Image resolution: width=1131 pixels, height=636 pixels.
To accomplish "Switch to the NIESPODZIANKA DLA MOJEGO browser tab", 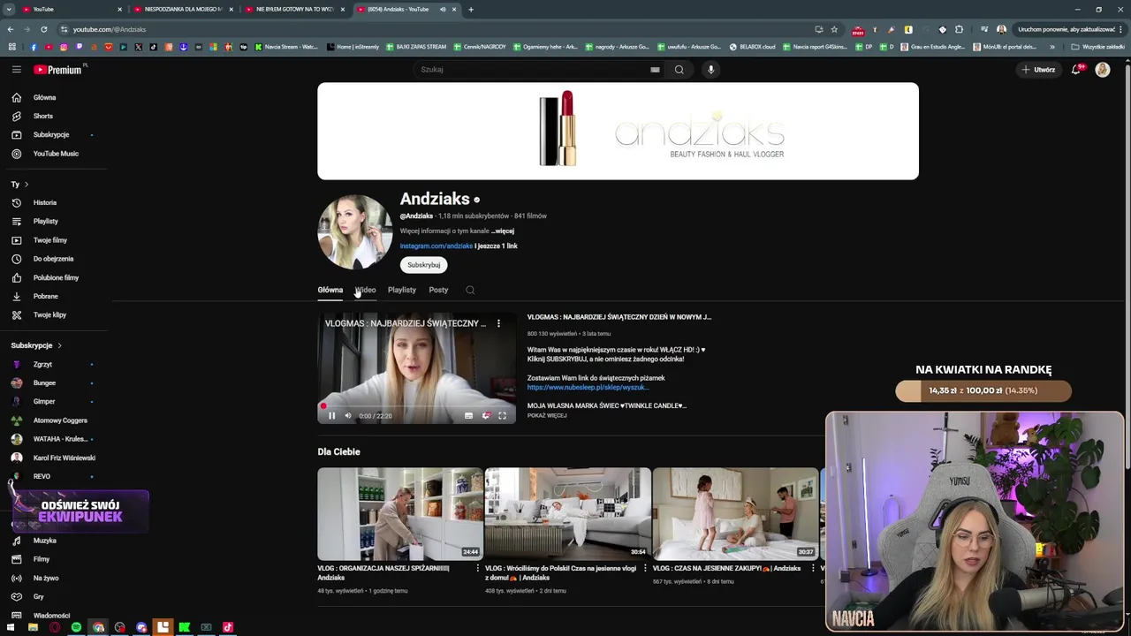I will (183, 9).
